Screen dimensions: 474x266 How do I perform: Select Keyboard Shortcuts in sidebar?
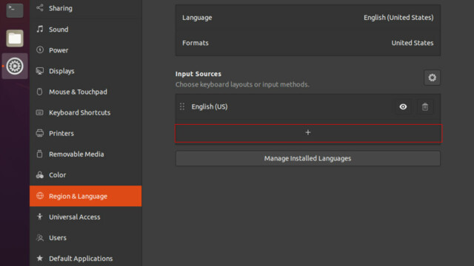[x=86, y=112]
